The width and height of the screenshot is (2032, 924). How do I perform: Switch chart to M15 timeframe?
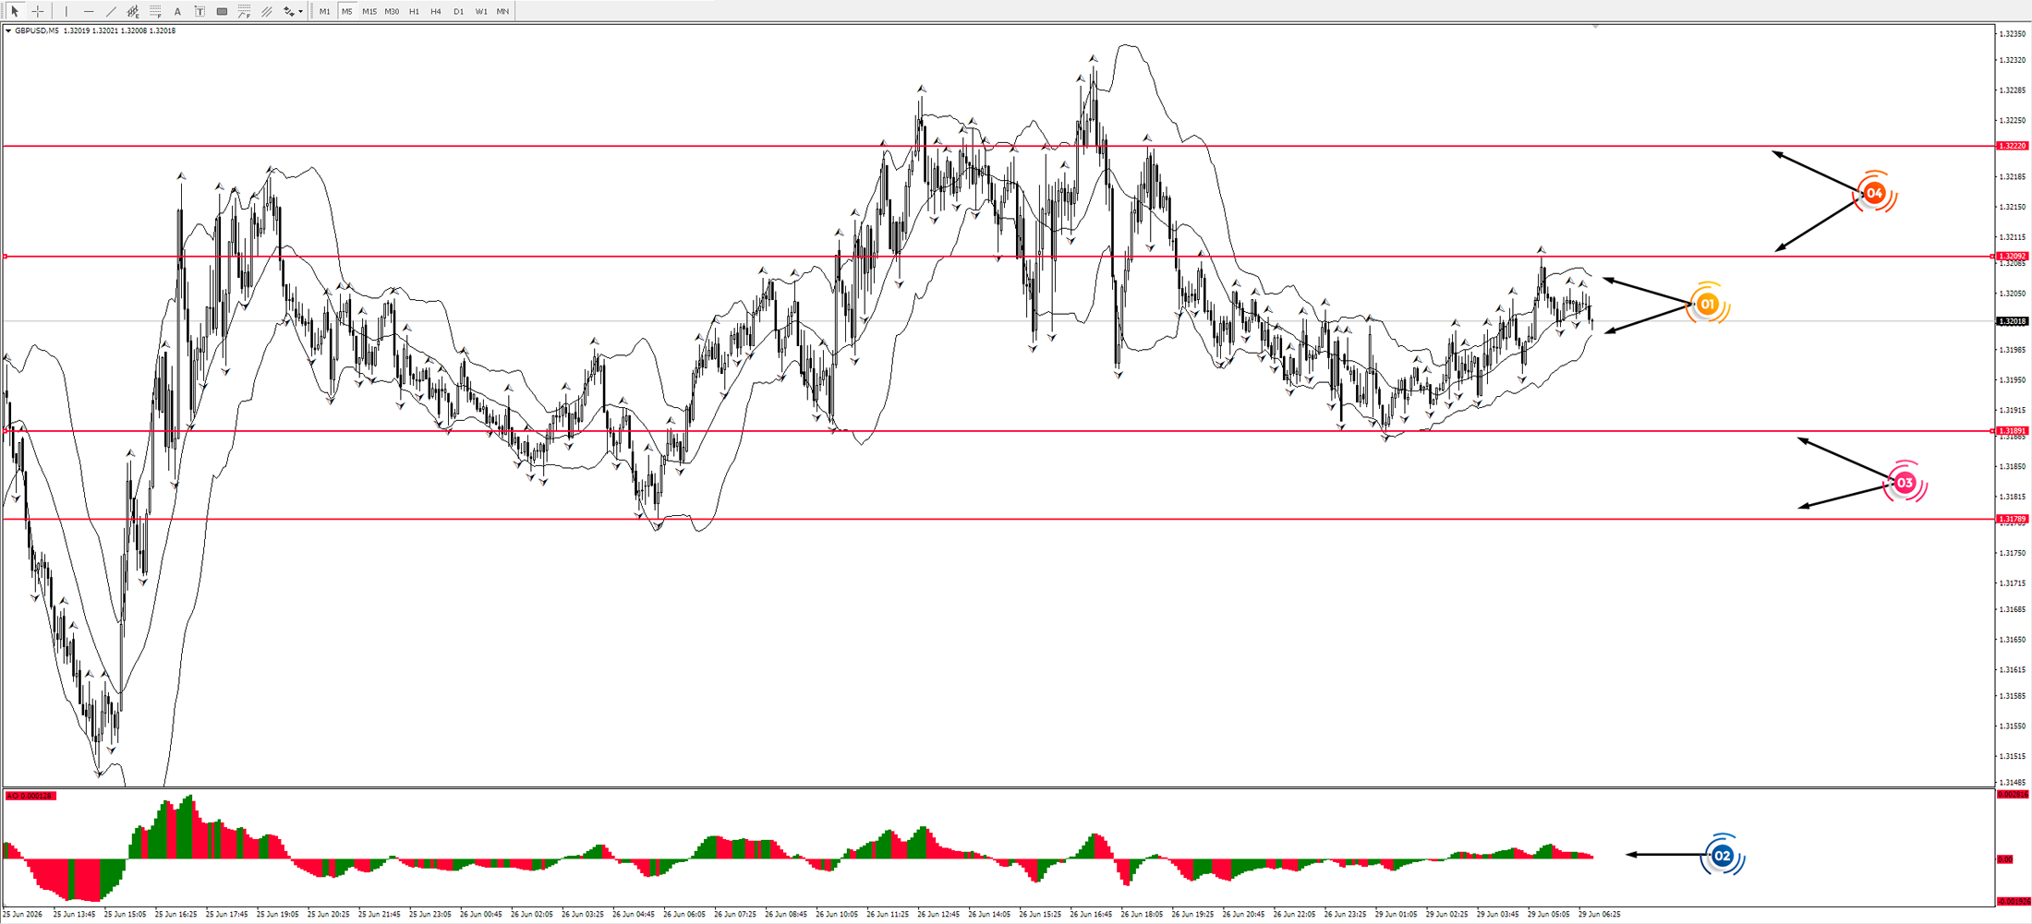(369, 11)
